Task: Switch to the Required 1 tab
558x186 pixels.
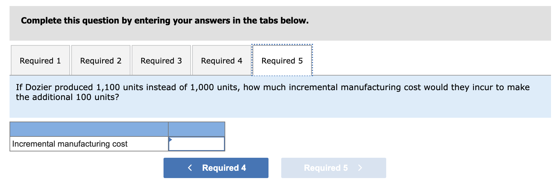Action: click(40, 60)
